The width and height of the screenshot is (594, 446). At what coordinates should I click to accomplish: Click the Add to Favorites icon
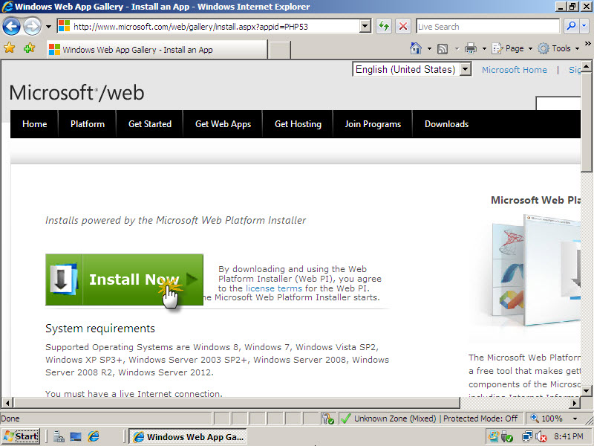click(x=29, y=48)
